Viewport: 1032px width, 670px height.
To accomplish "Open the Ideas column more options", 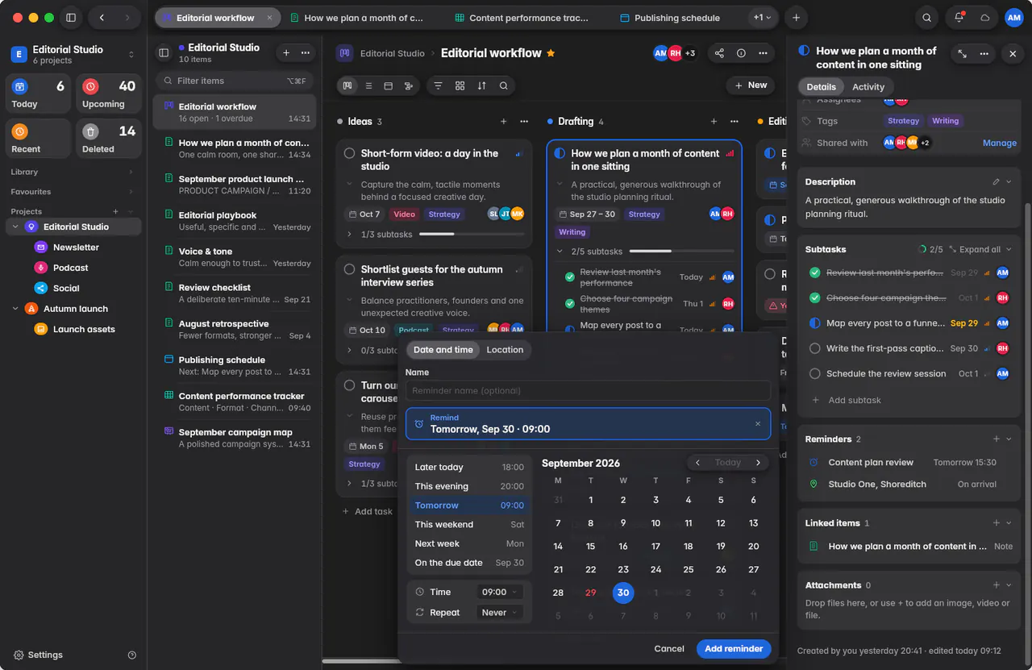I will click(524, 122).
